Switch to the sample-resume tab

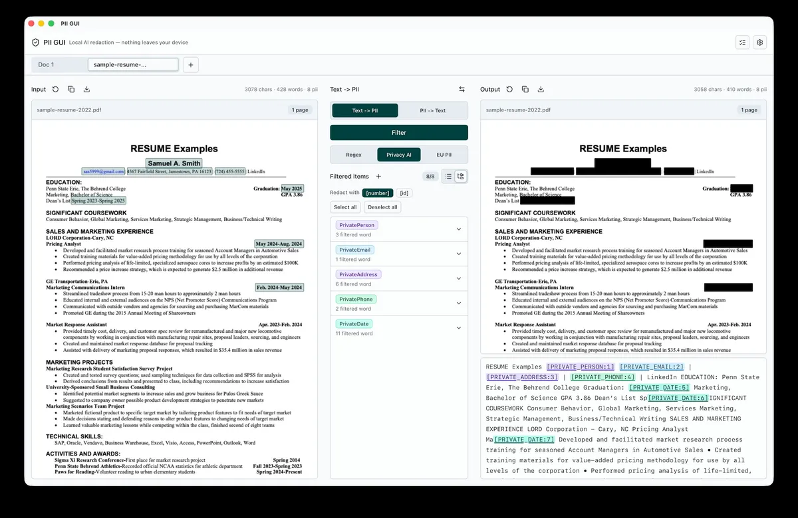[x=133, y=64]
